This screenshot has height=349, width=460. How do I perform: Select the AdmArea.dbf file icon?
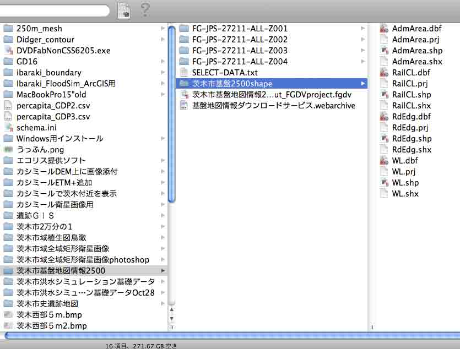tap(384, 29)
